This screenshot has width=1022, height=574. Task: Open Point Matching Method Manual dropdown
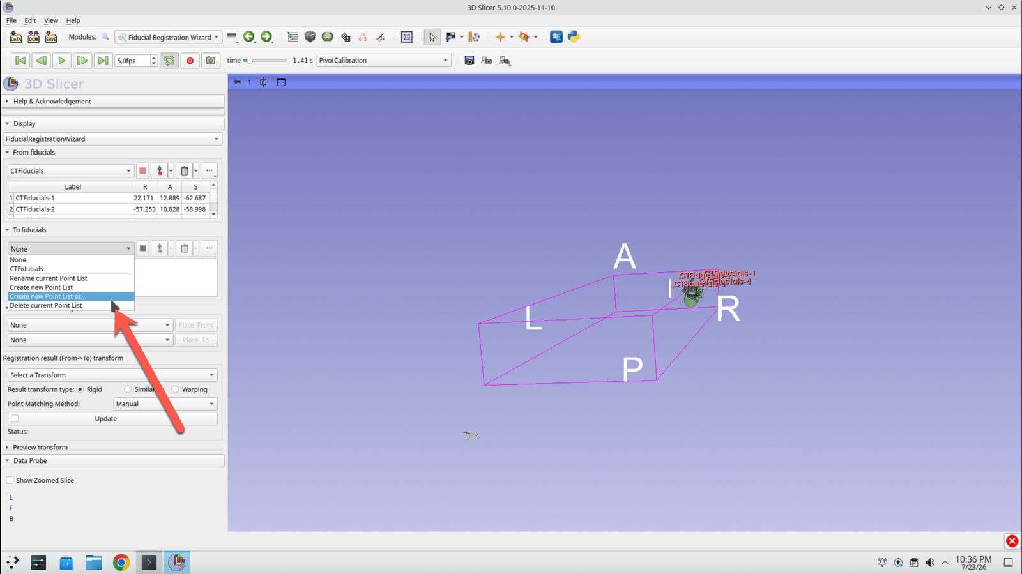tap(165, 404)
